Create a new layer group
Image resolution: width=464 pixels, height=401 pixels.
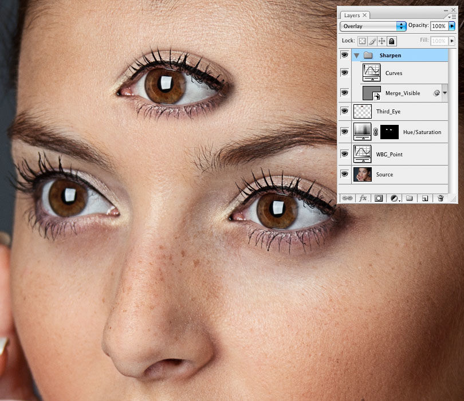click(410, 198)
